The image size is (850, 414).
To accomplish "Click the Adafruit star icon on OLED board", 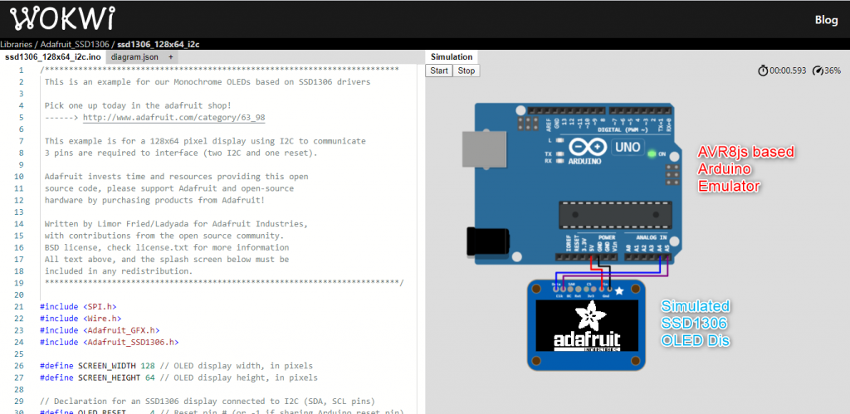I will point(619,291).
